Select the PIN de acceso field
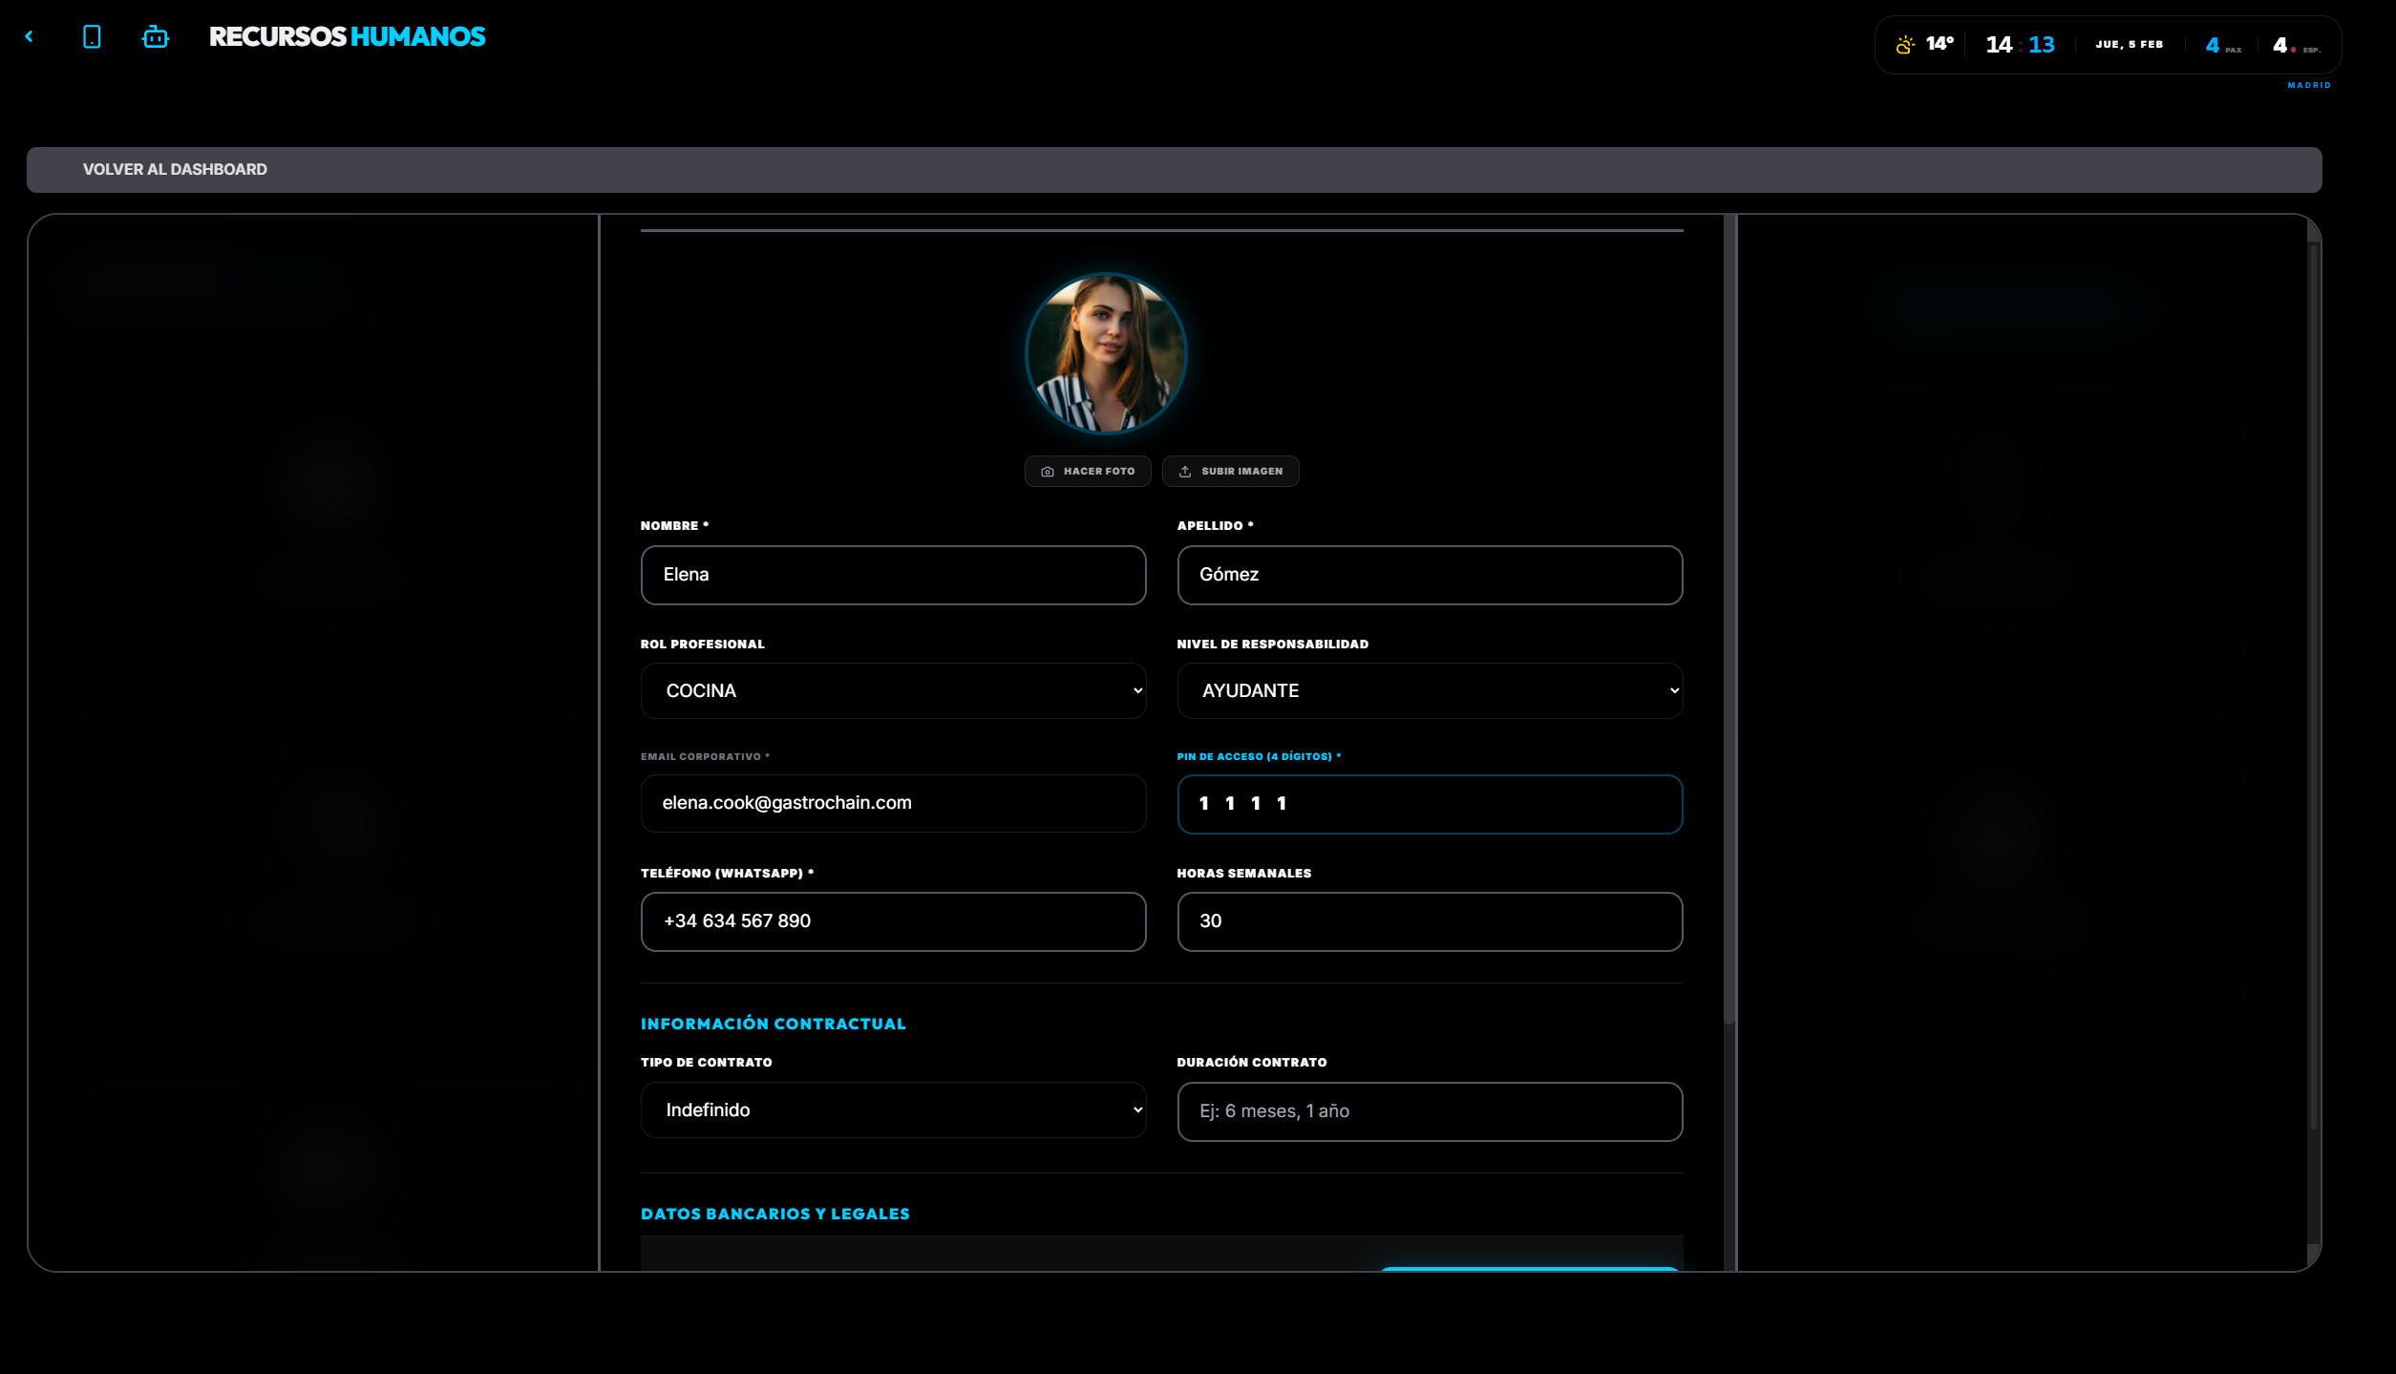Screen dimensions: 2396x1374 pyautogui.click(x=1429, y=804)
